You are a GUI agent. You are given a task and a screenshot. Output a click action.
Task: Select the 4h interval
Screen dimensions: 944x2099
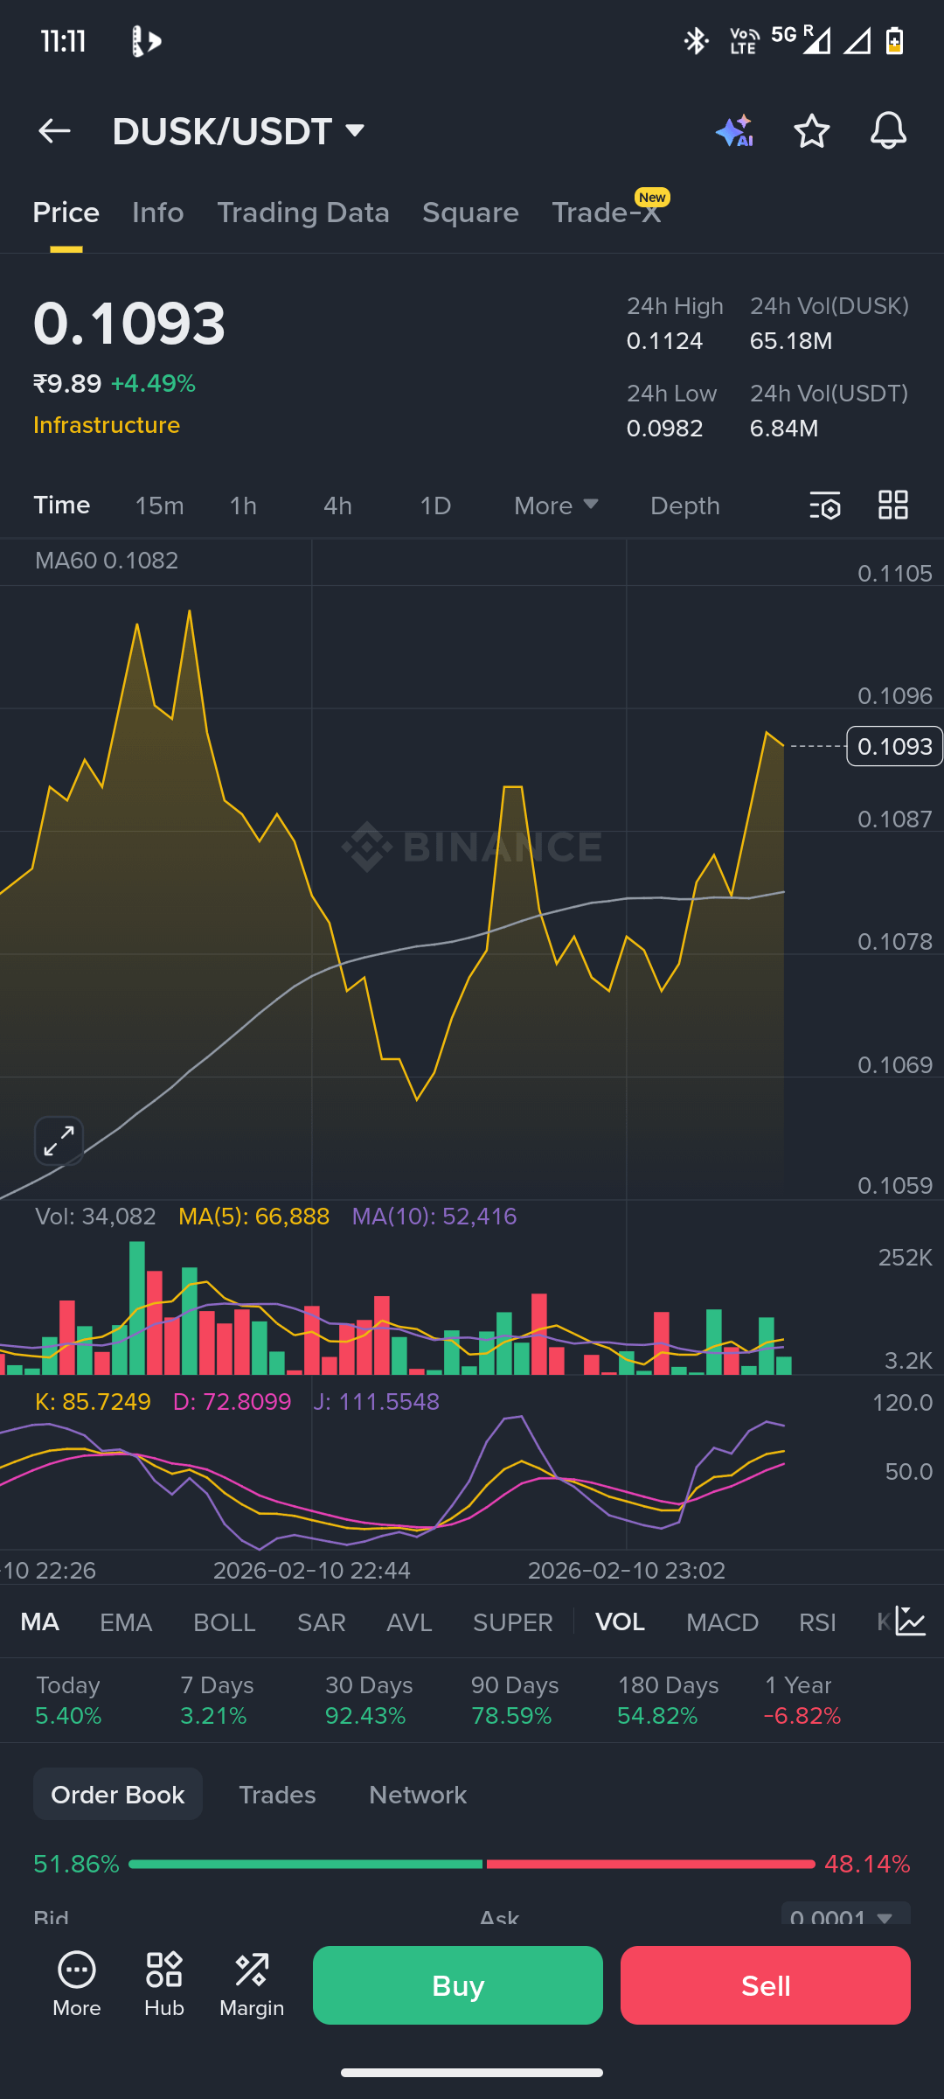click(x=337, y=506)
